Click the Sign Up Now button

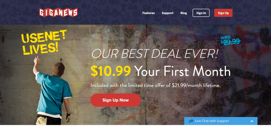tap(115, 100)
